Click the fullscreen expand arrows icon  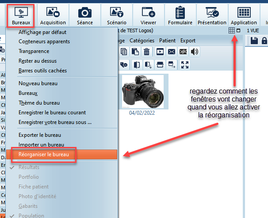click(185, 65)
